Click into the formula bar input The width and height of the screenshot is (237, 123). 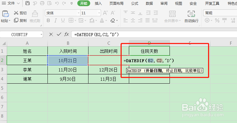point(154,35)
